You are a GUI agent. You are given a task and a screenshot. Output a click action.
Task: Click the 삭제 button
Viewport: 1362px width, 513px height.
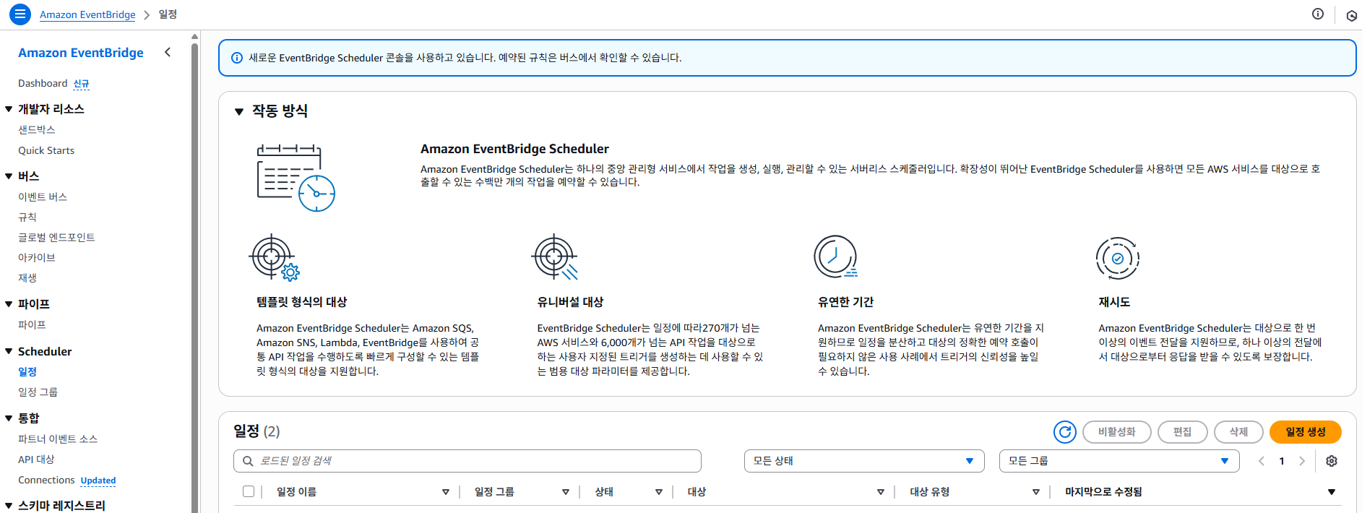(1239, 432)
